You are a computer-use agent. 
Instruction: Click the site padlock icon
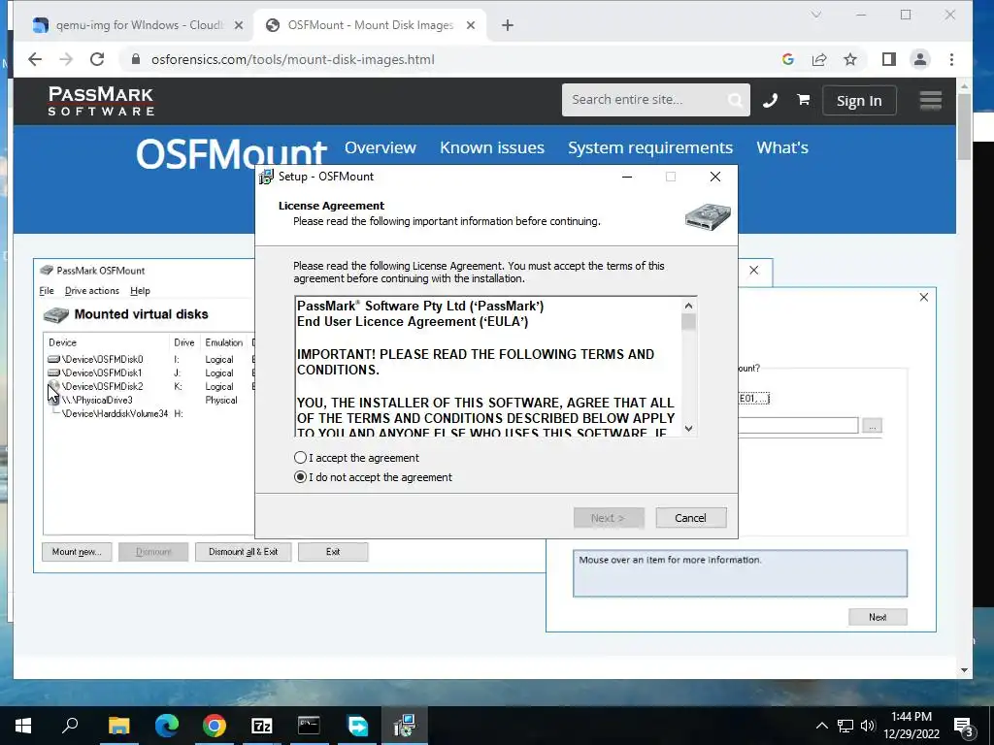click(x=135, y=59)
